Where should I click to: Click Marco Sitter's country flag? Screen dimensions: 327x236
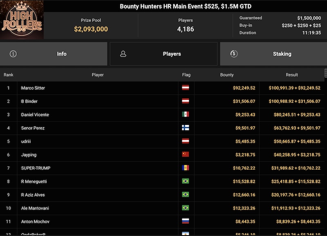coord(185,88)
